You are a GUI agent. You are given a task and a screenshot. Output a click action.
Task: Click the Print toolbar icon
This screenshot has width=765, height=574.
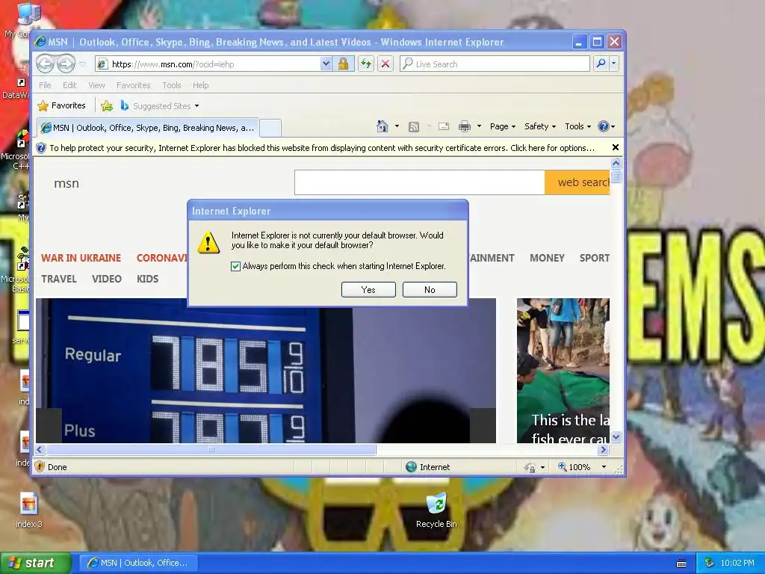[x=465, y=127]
